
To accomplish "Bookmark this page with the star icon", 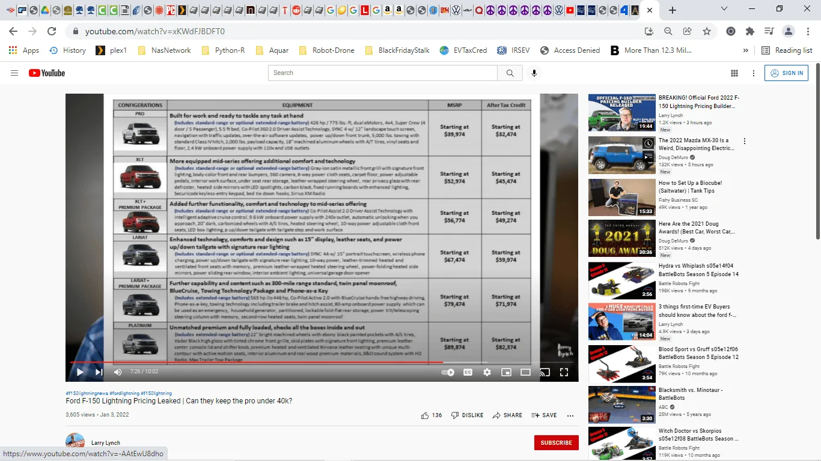I will (x=707, y=31).
